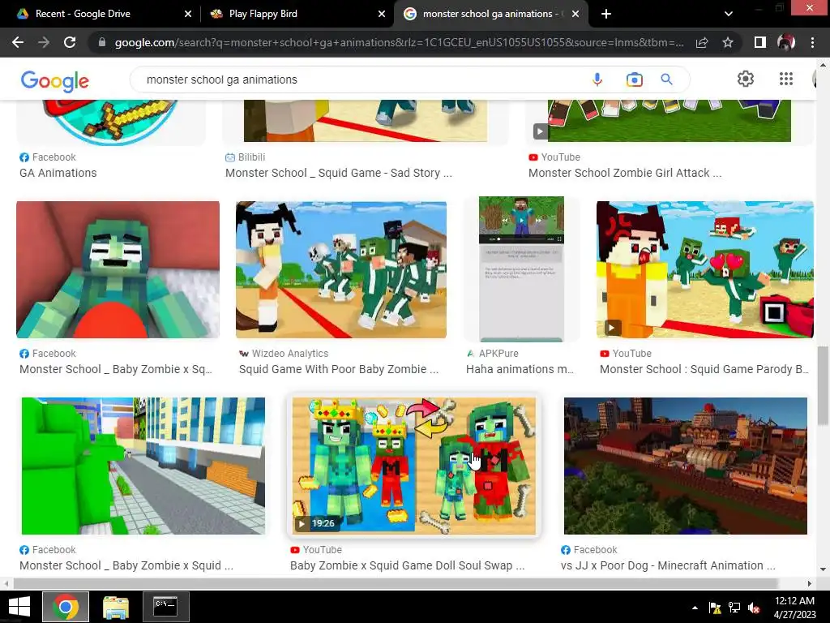
Task: Share this page using the share icon
Action: click(702, 42)
